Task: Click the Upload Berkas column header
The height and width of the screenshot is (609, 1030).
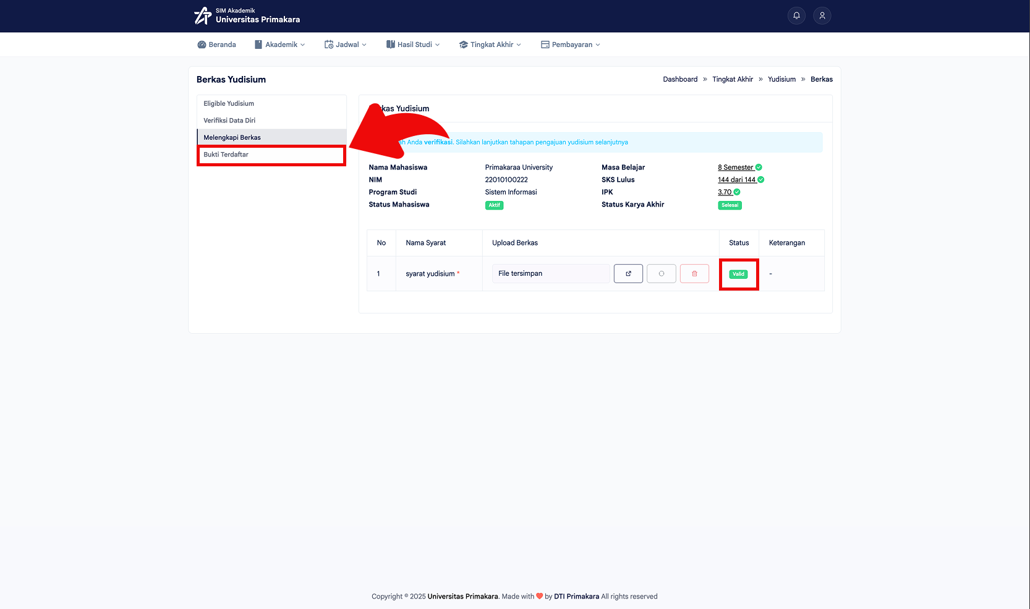Action: 515,243
